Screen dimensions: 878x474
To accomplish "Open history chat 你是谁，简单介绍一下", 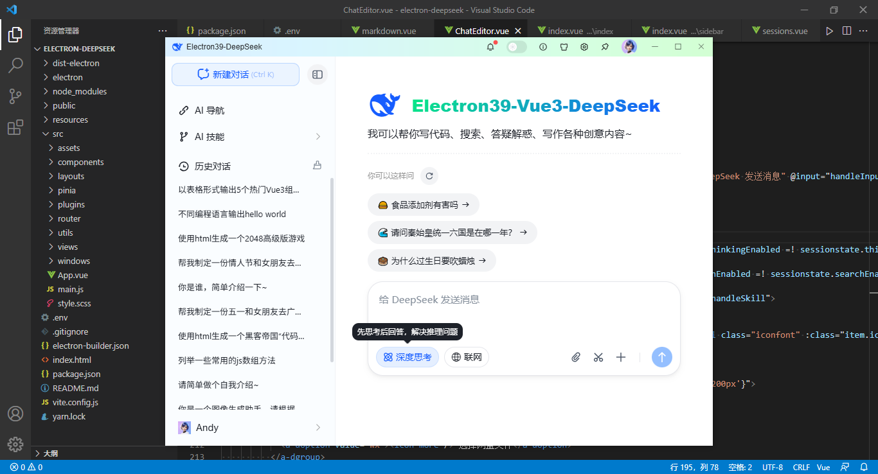I will [x=222, y=287].
